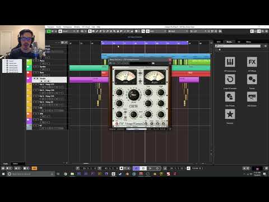Screen dimensions: 269x202
Task: Toggle the plugin bypass button in header
Action: (x=110, y=63)
